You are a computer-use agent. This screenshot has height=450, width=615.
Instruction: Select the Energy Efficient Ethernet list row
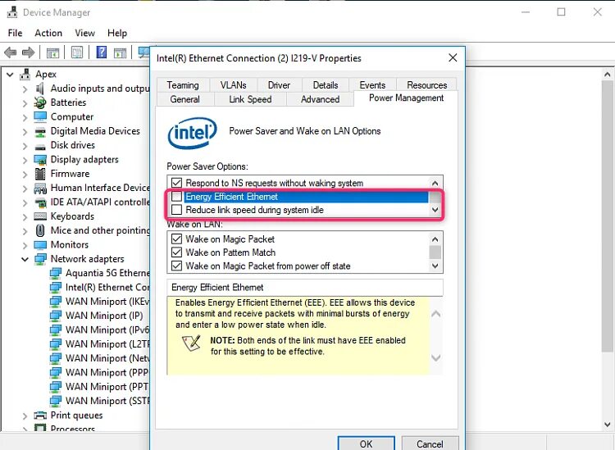click(x=306, y=197)
